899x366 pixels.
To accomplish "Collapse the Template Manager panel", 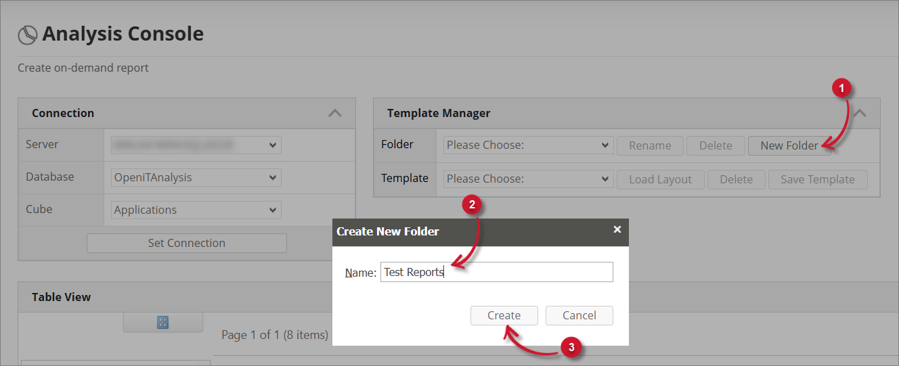I will (860, 113).
